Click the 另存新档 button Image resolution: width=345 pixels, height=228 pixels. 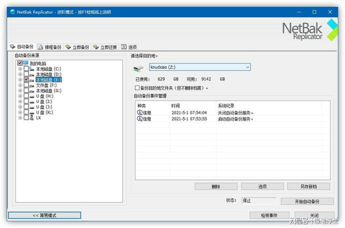tap(308, 186)
